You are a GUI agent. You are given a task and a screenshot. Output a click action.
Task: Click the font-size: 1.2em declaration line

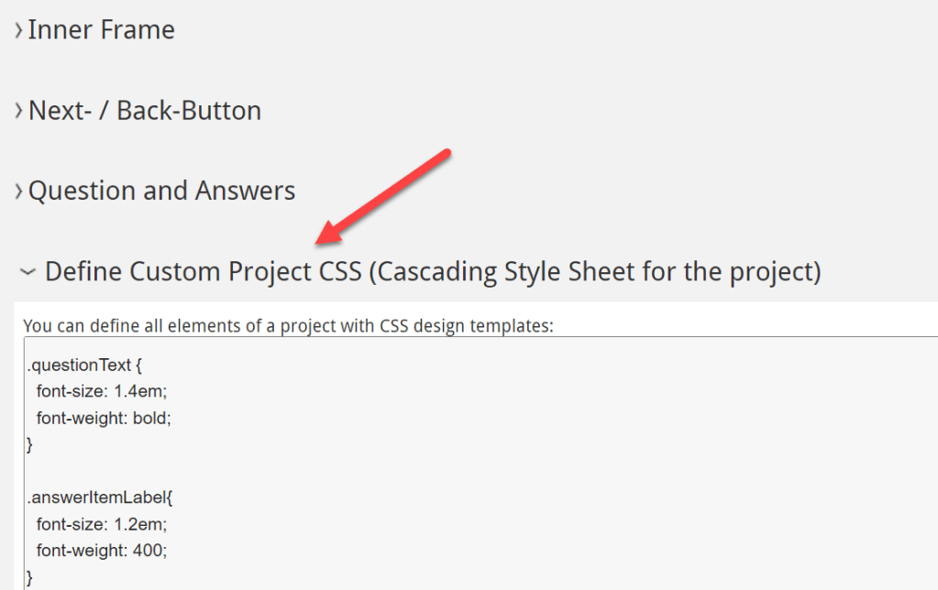click(102, 524)
